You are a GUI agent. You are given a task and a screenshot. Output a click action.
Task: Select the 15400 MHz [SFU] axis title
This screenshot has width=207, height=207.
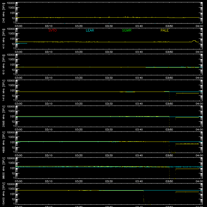click(3, 194)
